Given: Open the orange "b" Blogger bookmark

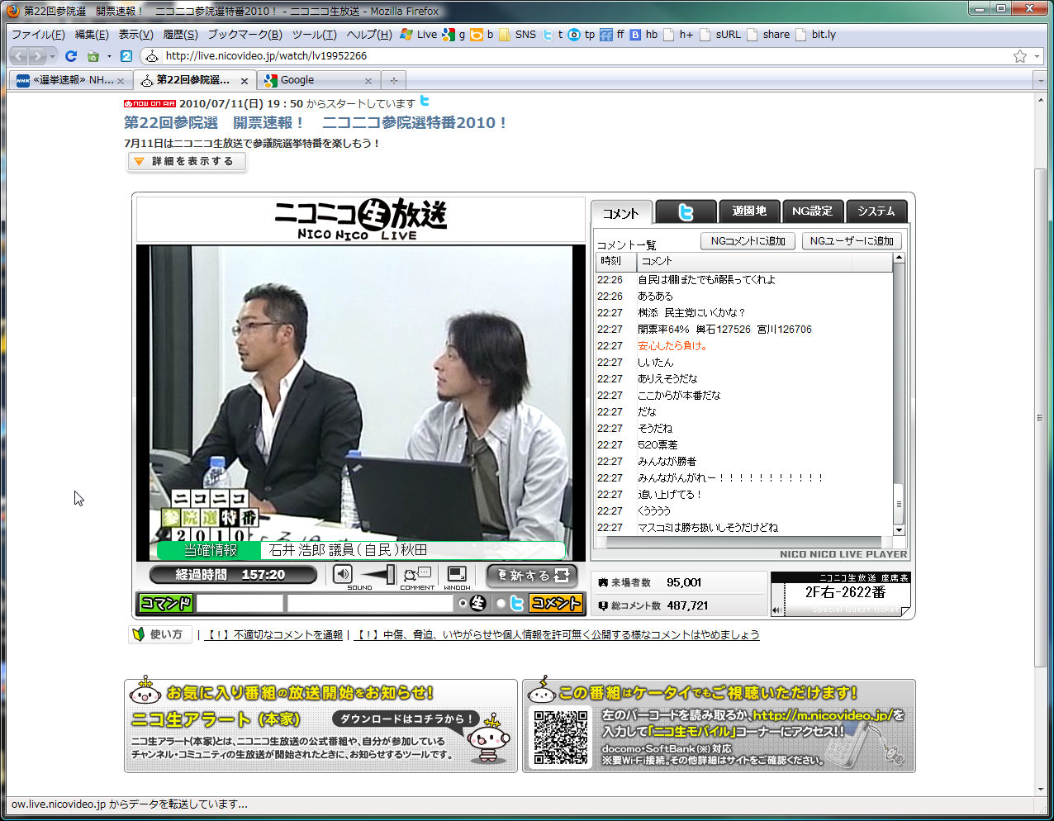Looking at the screenshot, I should pyautogui.click(x=482, y=35).
